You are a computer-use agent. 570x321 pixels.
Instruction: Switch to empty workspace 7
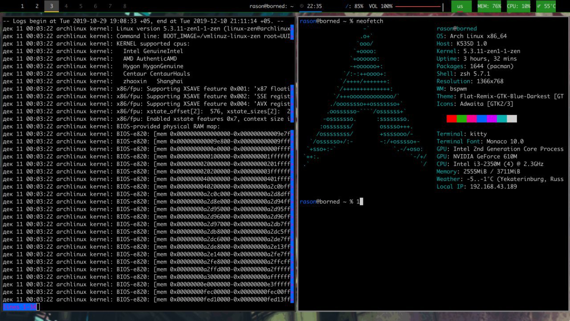coord(110,6)
